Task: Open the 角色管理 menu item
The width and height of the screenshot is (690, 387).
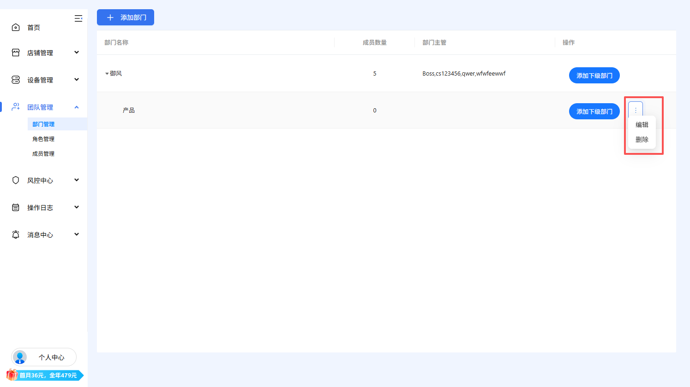Action: [x=43, y=139]
